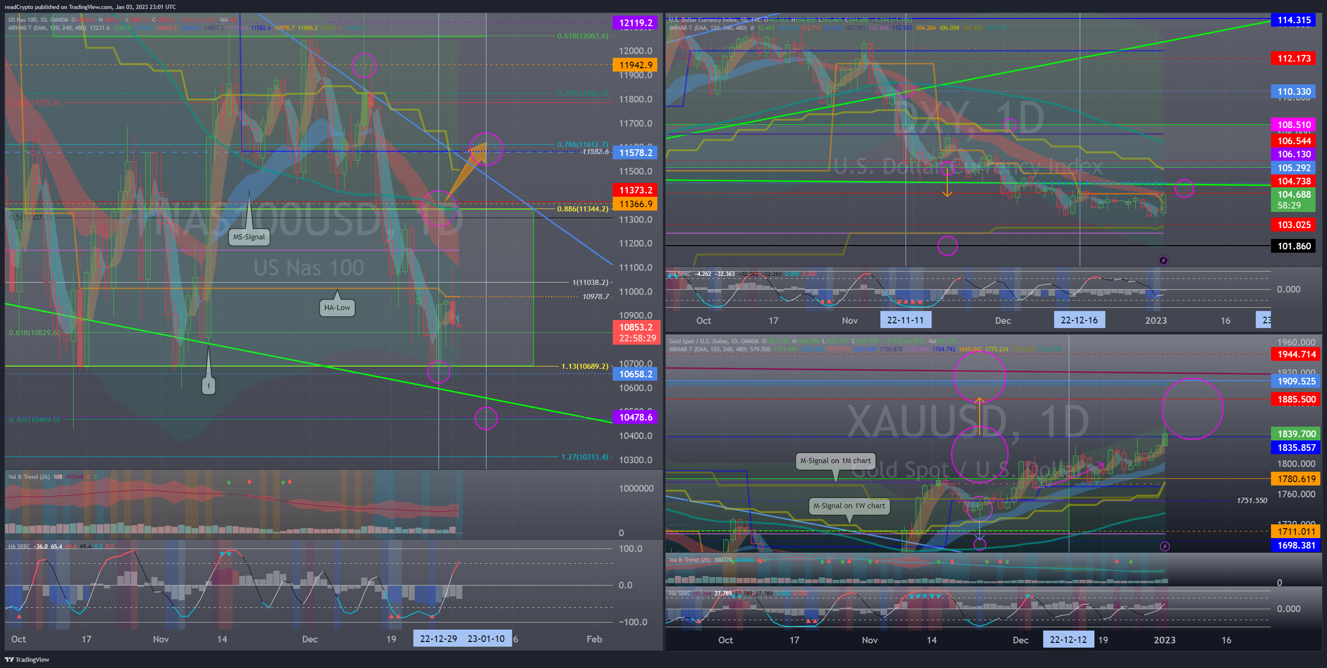Click the orange 11942.9 price label

[635, 65]
